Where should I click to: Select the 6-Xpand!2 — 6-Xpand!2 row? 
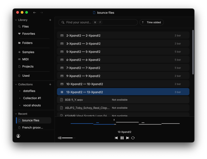coord(123,60)
